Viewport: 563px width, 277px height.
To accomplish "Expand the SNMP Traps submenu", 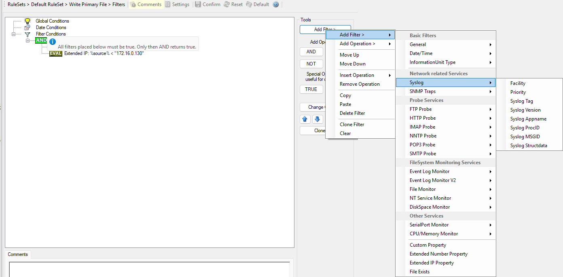I will pos(446,91).
